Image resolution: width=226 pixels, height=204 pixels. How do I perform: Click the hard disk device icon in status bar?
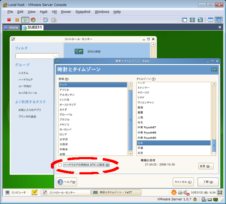[x=210, y=199]
